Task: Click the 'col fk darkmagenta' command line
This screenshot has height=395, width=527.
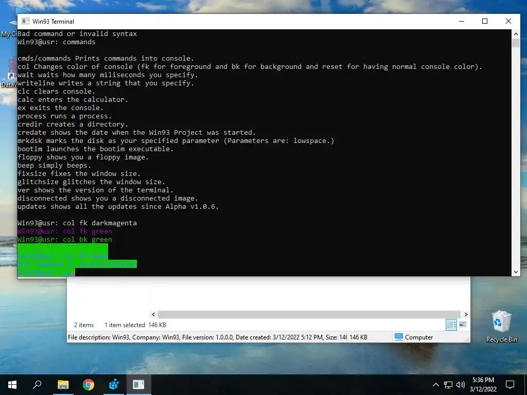Action: click(x=77, y=223)
